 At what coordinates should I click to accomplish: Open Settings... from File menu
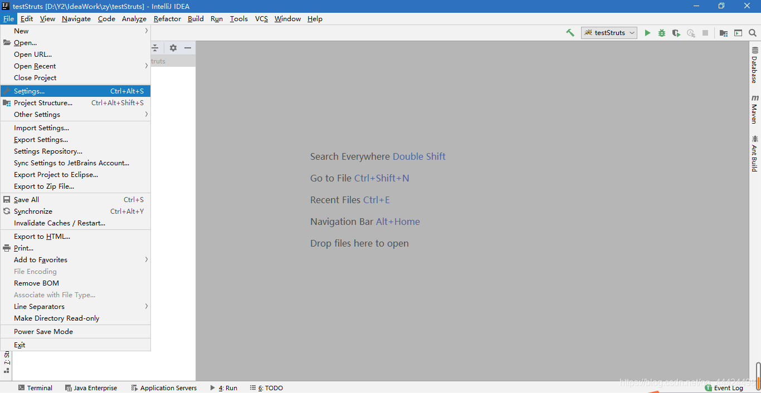(75, 91)
